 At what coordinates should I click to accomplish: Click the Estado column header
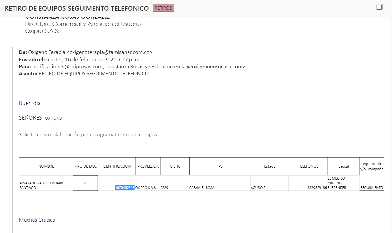click(270, 166)
